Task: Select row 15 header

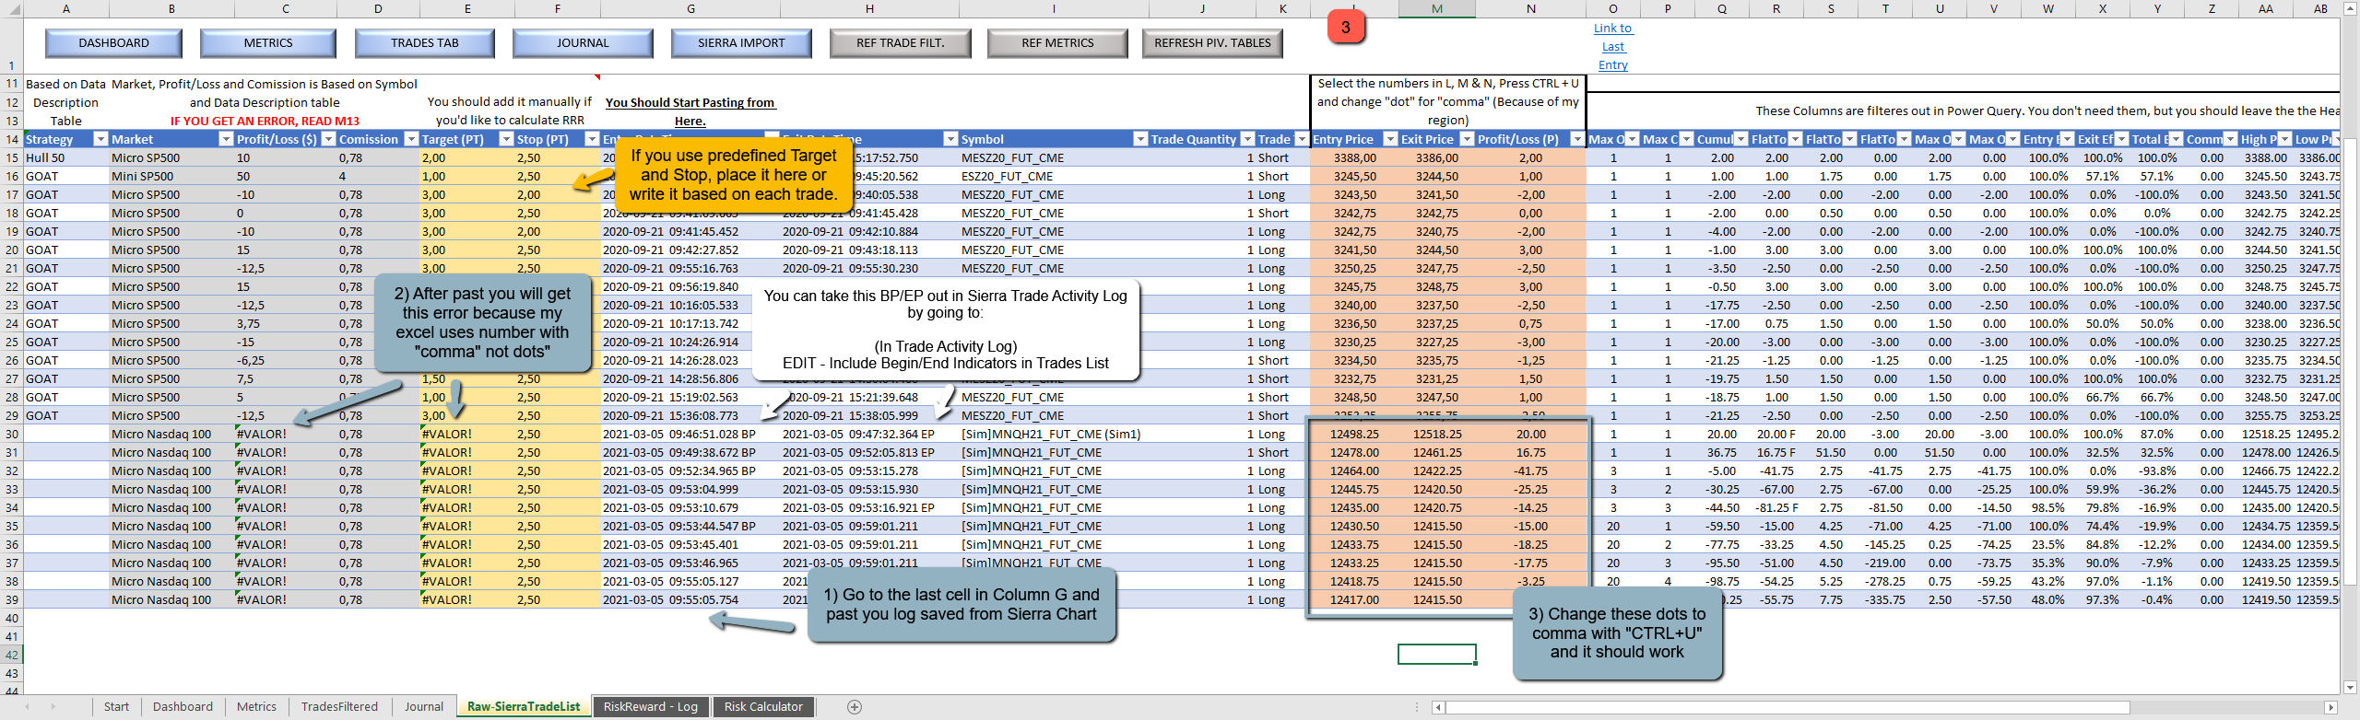Action: point(11,157)
